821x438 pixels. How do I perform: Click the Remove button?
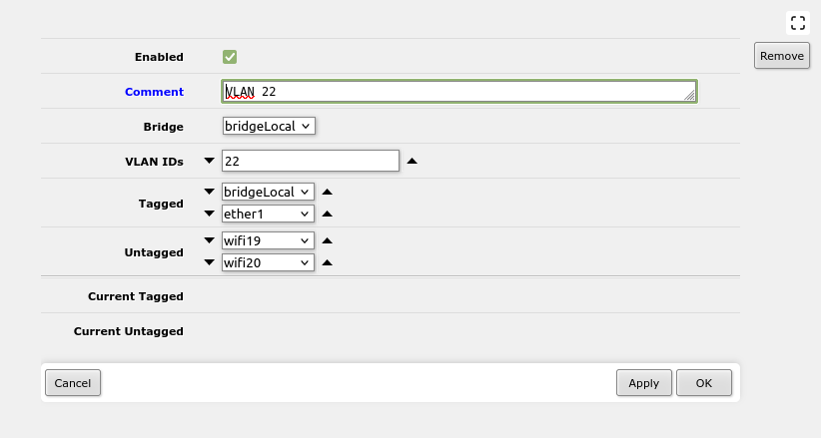point(782,56)
